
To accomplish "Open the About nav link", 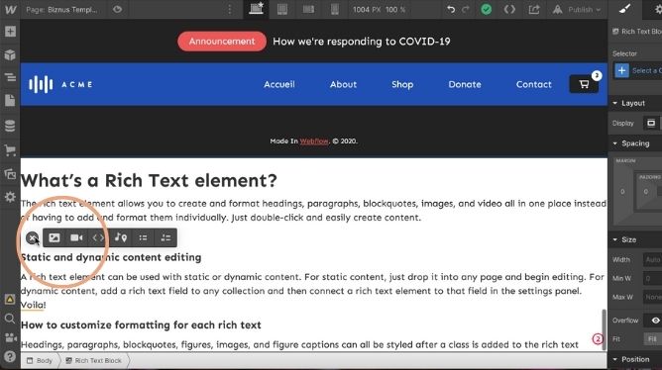I will pos(343,84).
